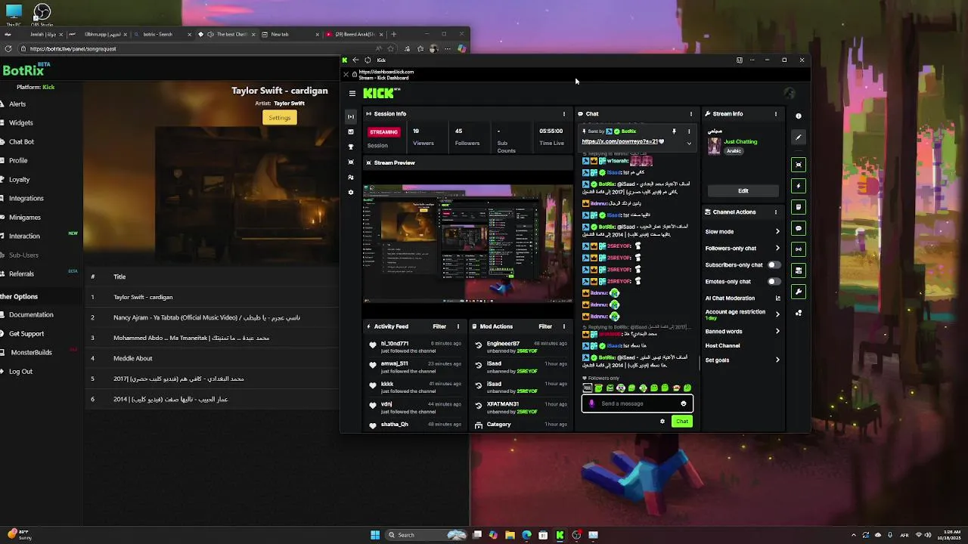Open Chat panel three-dot options
The image size is (968, 544).
(690, 114)
